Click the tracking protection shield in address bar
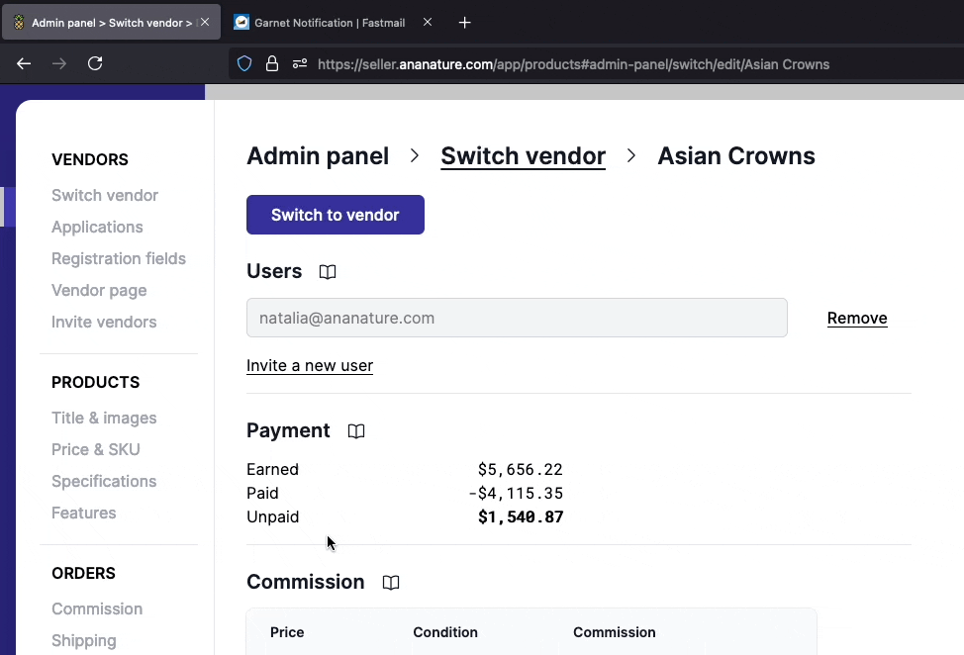The height and width of the screenshot is (655, 964). tap(244, 63)
